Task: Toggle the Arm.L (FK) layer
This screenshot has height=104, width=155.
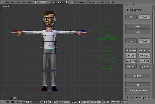Action: [x=131, y=50]
